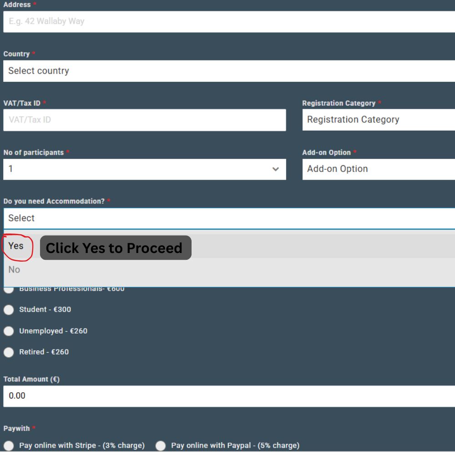Choose Yes in the accommodation options list
Screen dimensions: 455x455
[16, 246]
